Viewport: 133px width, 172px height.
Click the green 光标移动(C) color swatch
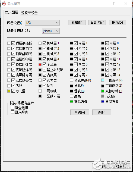point(103,91)
